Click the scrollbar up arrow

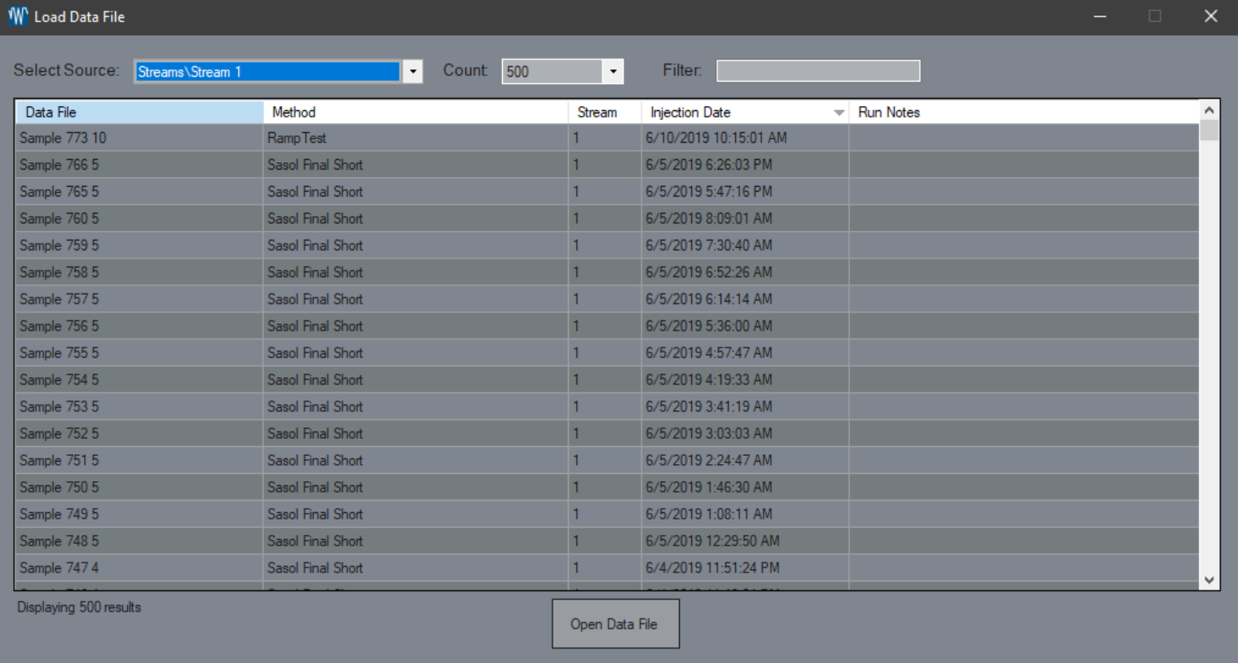click(1209, 110)
